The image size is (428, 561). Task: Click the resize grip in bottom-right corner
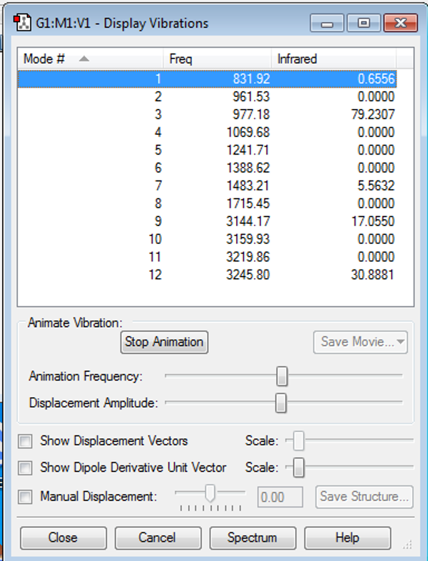coord(407,545)
